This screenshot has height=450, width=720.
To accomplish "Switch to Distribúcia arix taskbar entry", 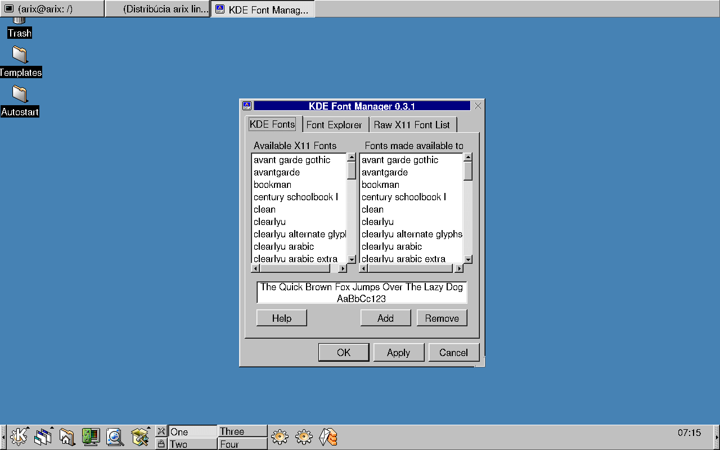I will coord(157,9).
